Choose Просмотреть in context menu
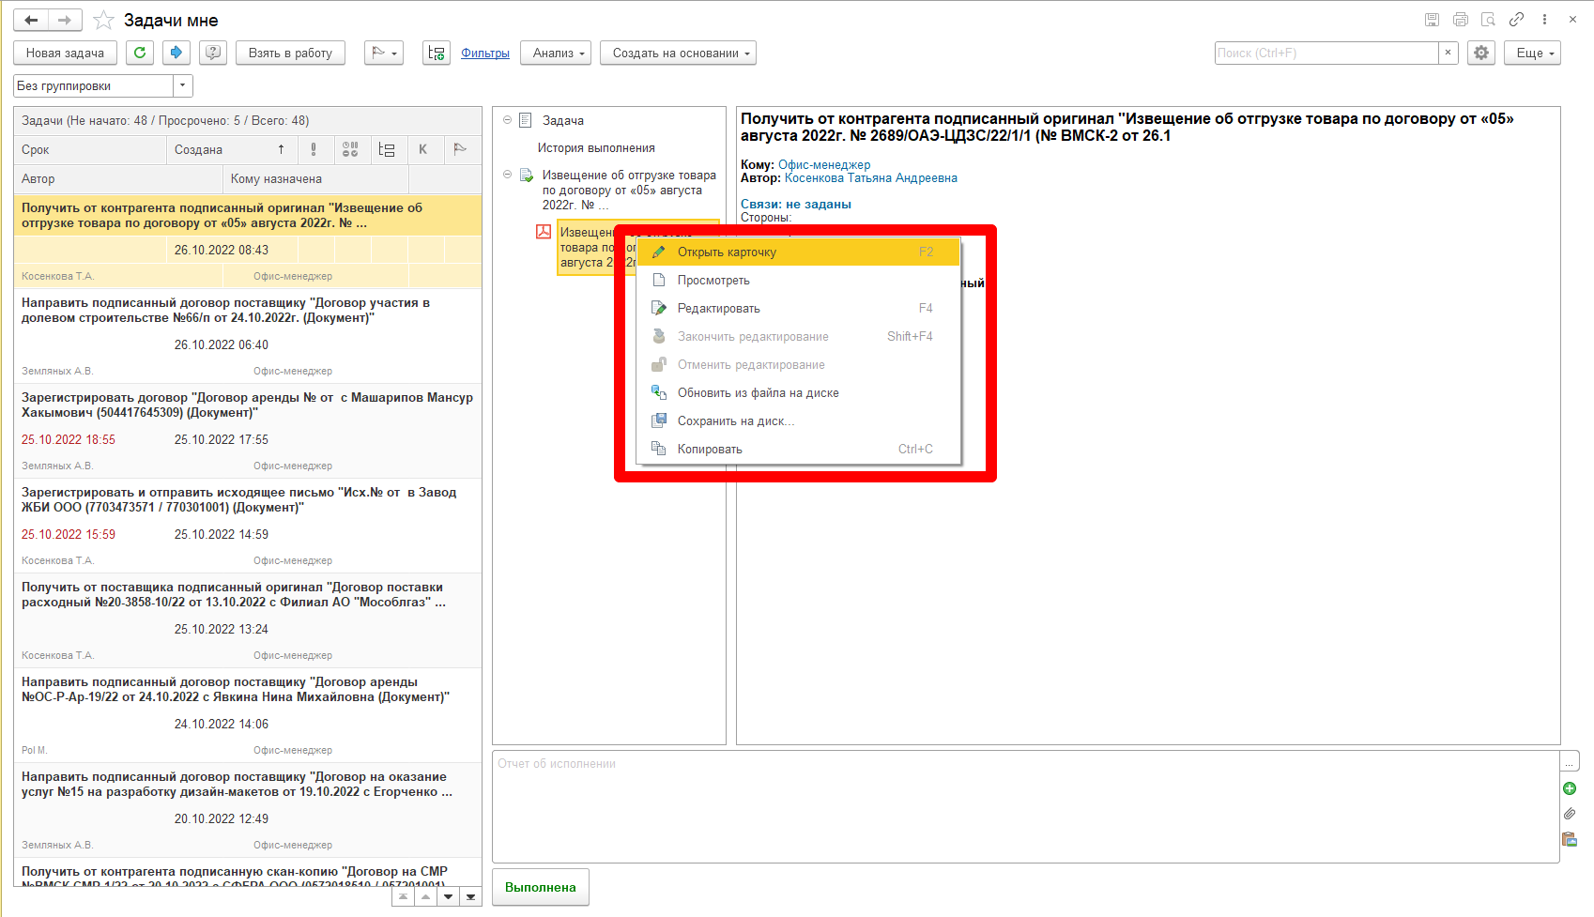Image resolution: width=1594 pixels, height=917 pixels. 799,280
